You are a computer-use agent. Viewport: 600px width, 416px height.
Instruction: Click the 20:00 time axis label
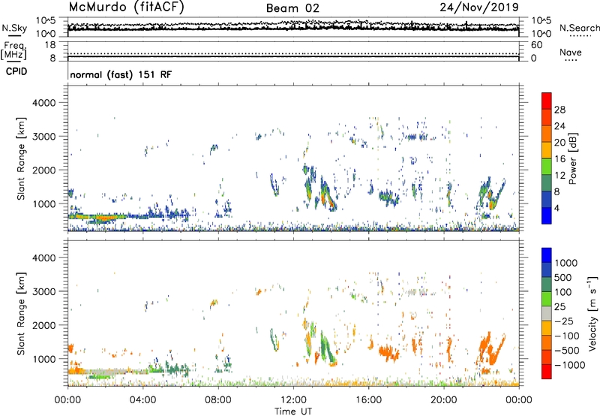444,400
